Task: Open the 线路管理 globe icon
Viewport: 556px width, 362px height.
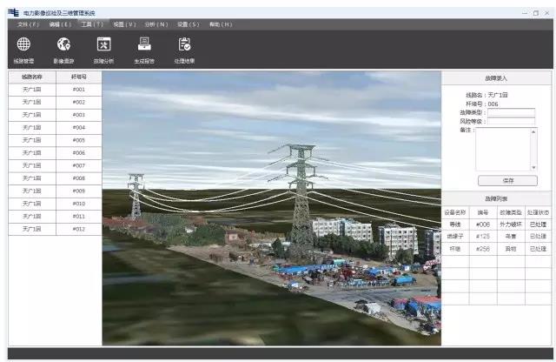Action: pyautogui.click(x=23, y=45)
